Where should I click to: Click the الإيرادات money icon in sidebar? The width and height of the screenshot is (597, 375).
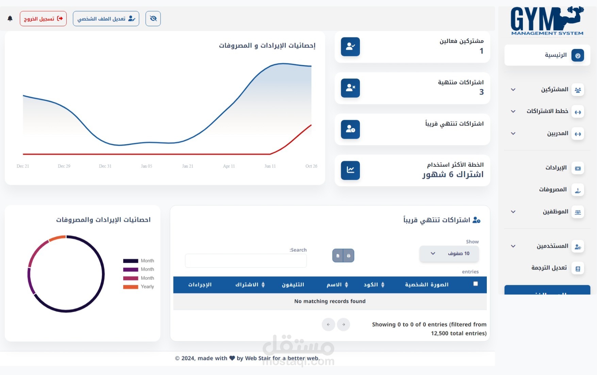point(578,168)
